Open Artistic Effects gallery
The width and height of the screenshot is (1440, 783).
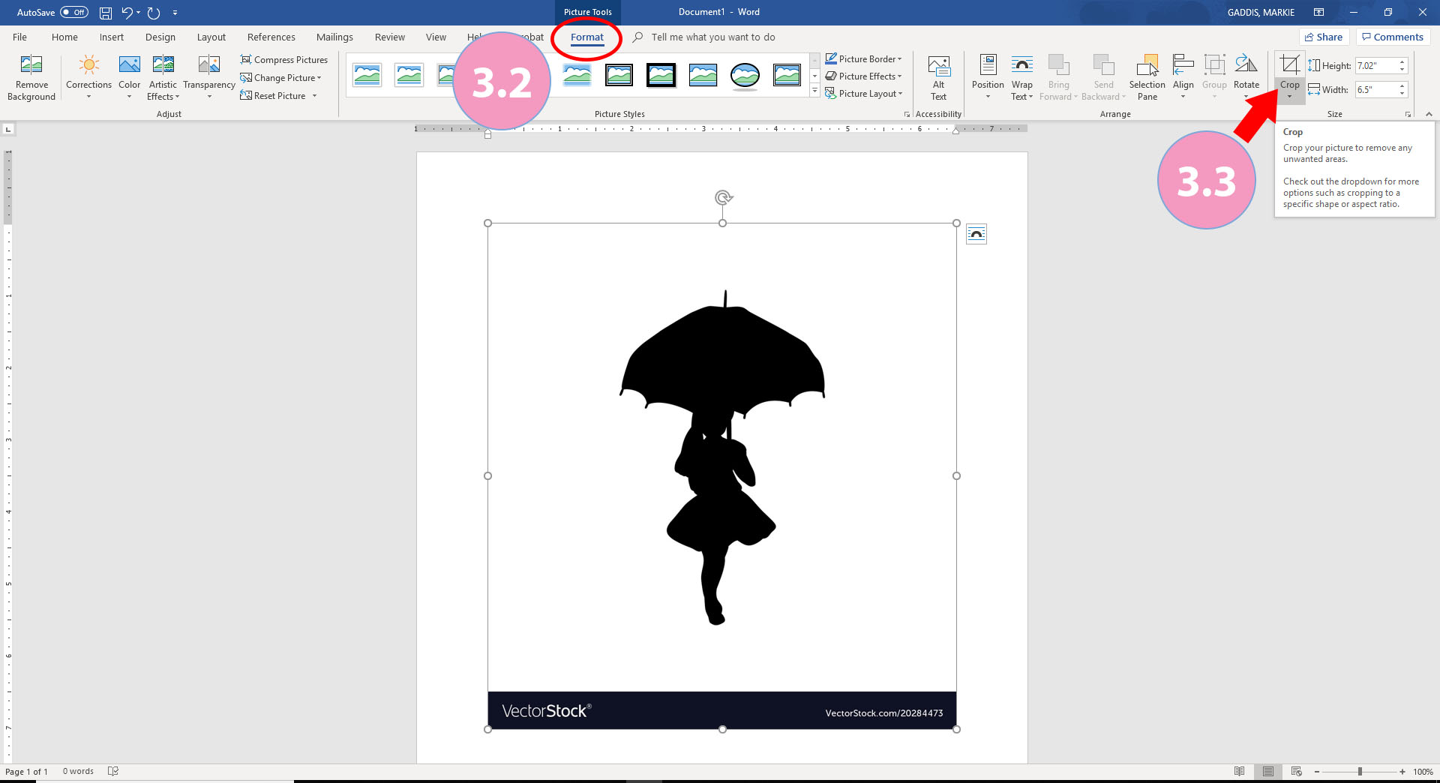pyautogui.click(x=163, y=77)
